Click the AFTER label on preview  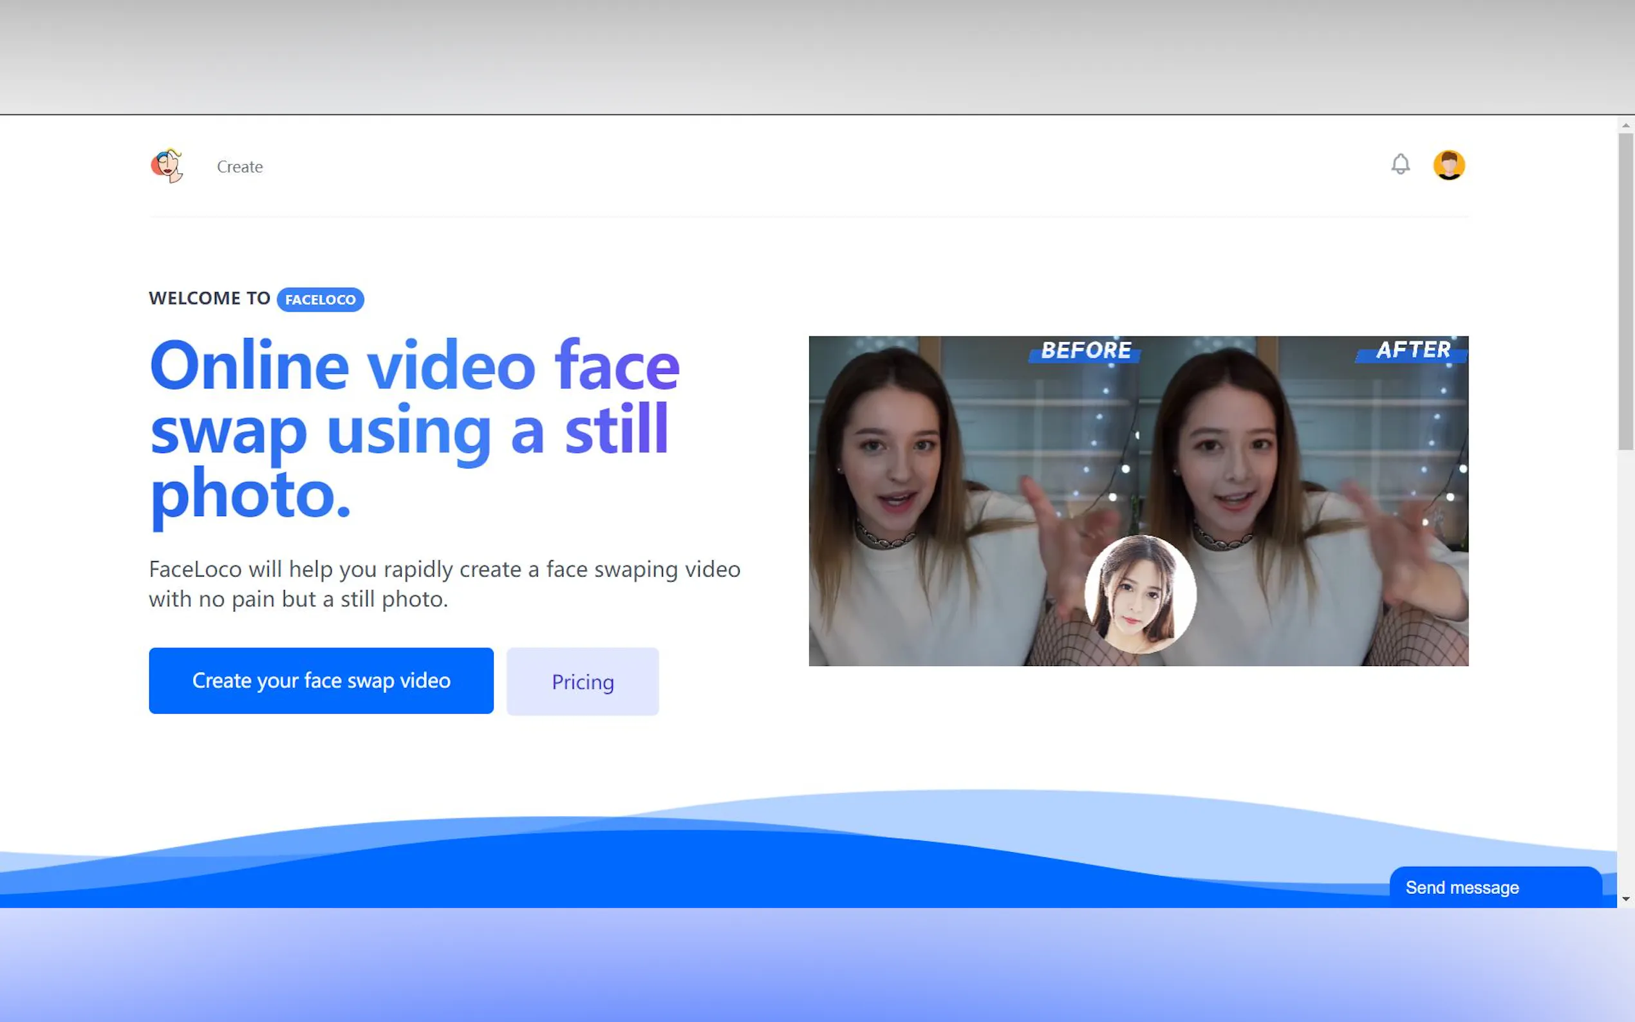(1414, 350)
